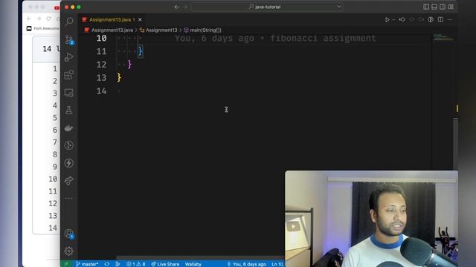The image size is (476, 267).
Task: Open the timeline/history icon in editor toolbar
Action: tap(431, 20)
